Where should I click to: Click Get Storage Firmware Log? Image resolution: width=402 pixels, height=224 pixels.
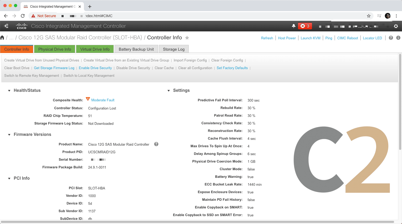[54, 68]
